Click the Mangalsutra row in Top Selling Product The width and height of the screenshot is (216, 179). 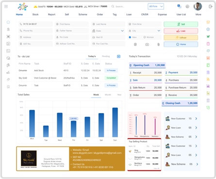144,158
